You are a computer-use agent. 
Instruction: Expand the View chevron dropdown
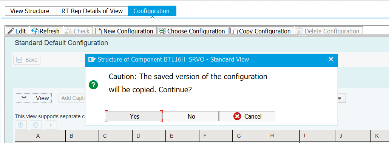pos(34,98)
